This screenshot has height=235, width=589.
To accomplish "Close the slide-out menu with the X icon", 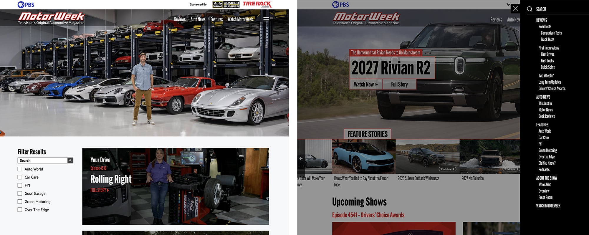I will point(515,9).
